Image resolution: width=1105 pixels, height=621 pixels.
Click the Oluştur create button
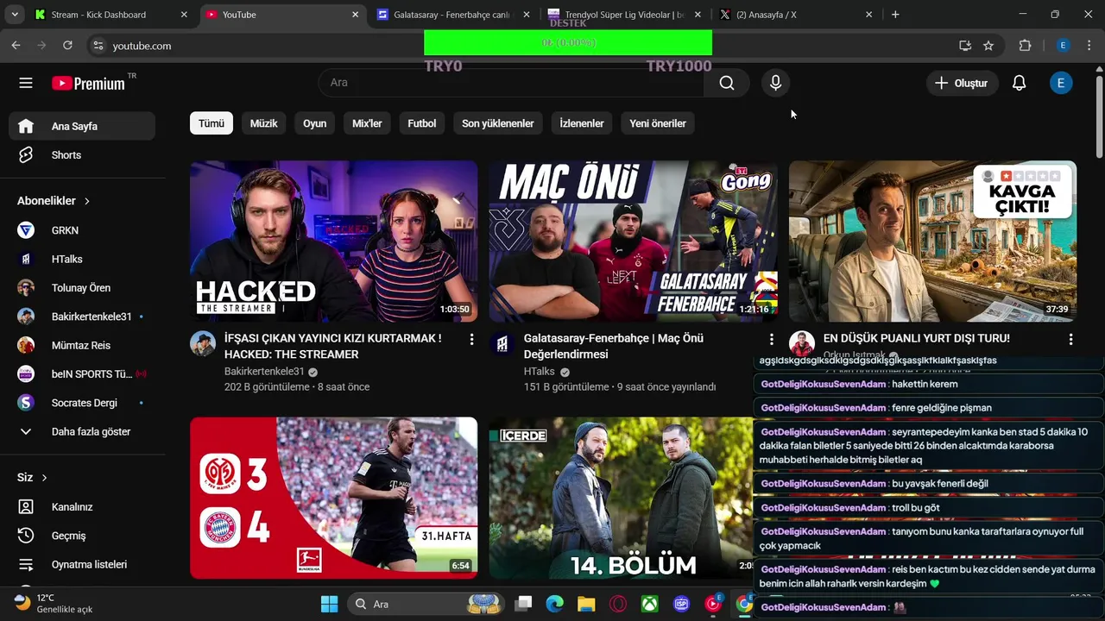click(x=962, y=83)
